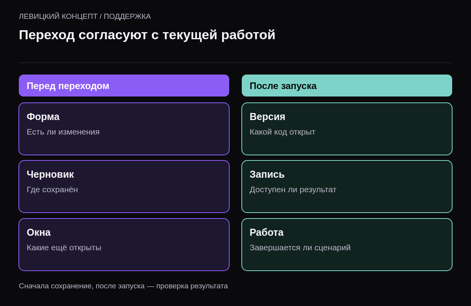Click the heading 'Переход согласуют с текущей работой'
Screen dimensions: 471x306
point(147,35)
